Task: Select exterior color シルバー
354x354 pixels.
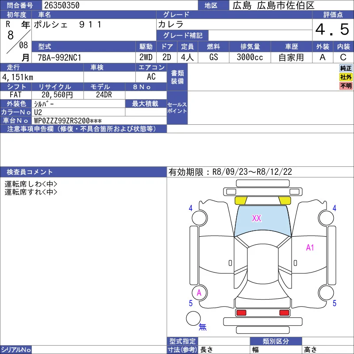Action: pyautogui.click(x=44, y=104)
